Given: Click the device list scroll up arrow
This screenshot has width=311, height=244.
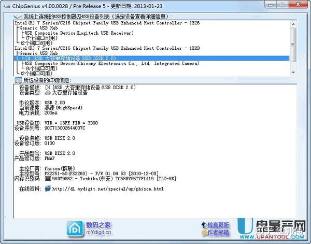Looking at the screenshot, I should [293, 24].
